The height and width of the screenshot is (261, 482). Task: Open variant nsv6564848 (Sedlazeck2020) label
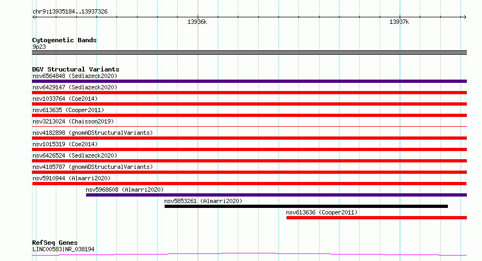[x=75, y=76]
